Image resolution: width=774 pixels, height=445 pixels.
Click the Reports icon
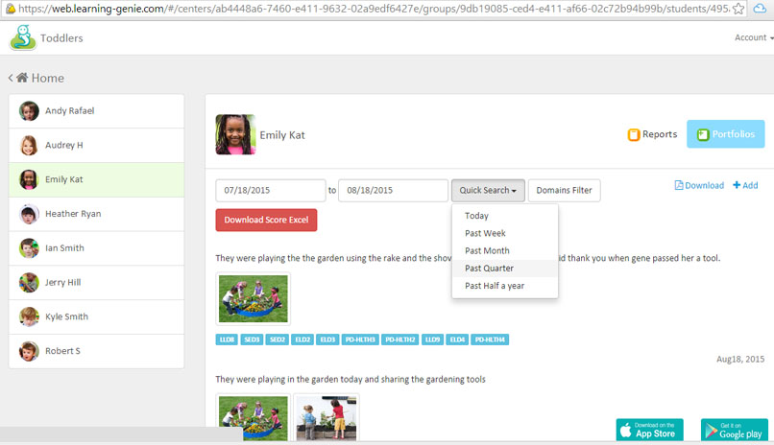pyautogui.click(x=634, y=134)
